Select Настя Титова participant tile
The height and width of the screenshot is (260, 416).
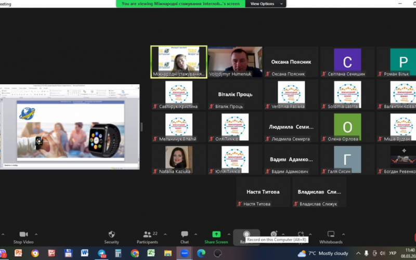click(263, 192)
